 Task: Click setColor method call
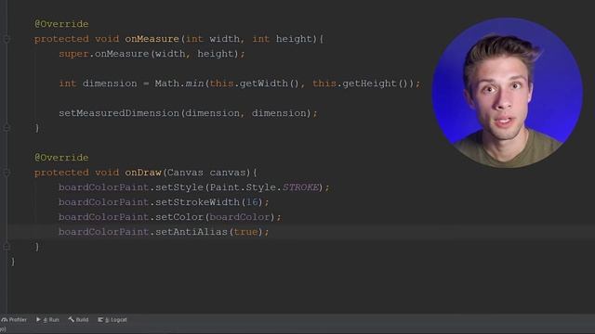tap(179, 217)
